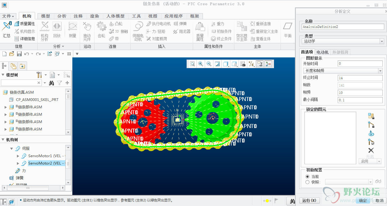Click the saved views camera icon

243,64
